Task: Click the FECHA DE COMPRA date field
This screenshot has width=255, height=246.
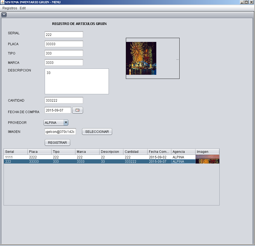Action: tap(58, 110)
